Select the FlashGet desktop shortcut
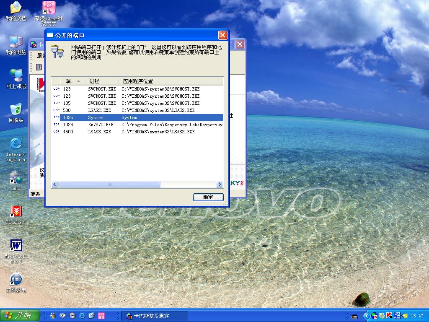The image size is (429, 322). coord(16,215)
